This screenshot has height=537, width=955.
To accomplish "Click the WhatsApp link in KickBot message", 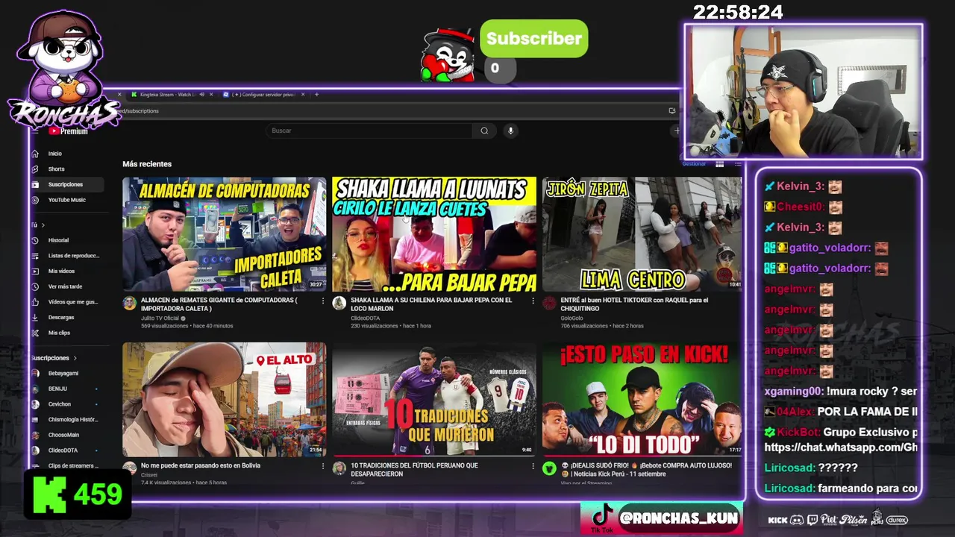I will 841,447.
